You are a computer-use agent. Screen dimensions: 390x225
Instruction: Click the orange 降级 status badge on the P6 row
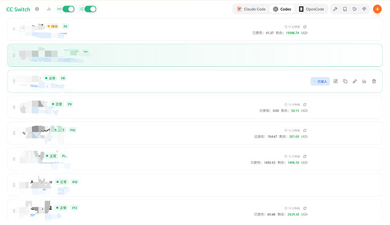[x=53, y=26]
